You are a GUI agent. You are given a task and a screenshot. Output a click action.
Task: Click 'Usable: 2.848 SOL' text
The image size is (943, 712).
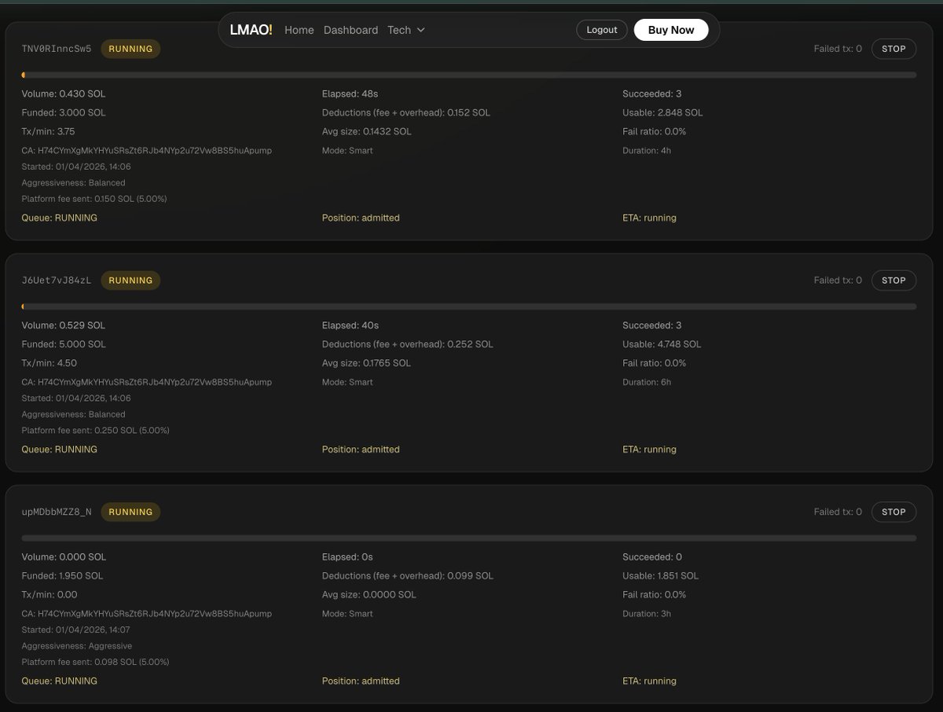[x=662, y=112]
